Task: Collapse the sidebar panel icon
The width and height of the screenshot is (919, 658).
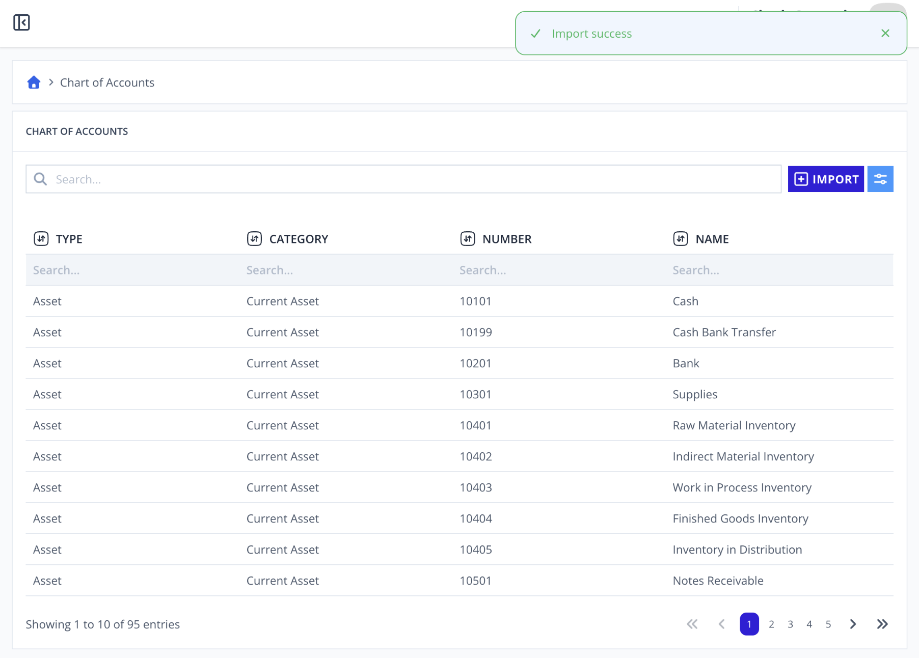Action: pyautogui.click(x=21, y=22)
